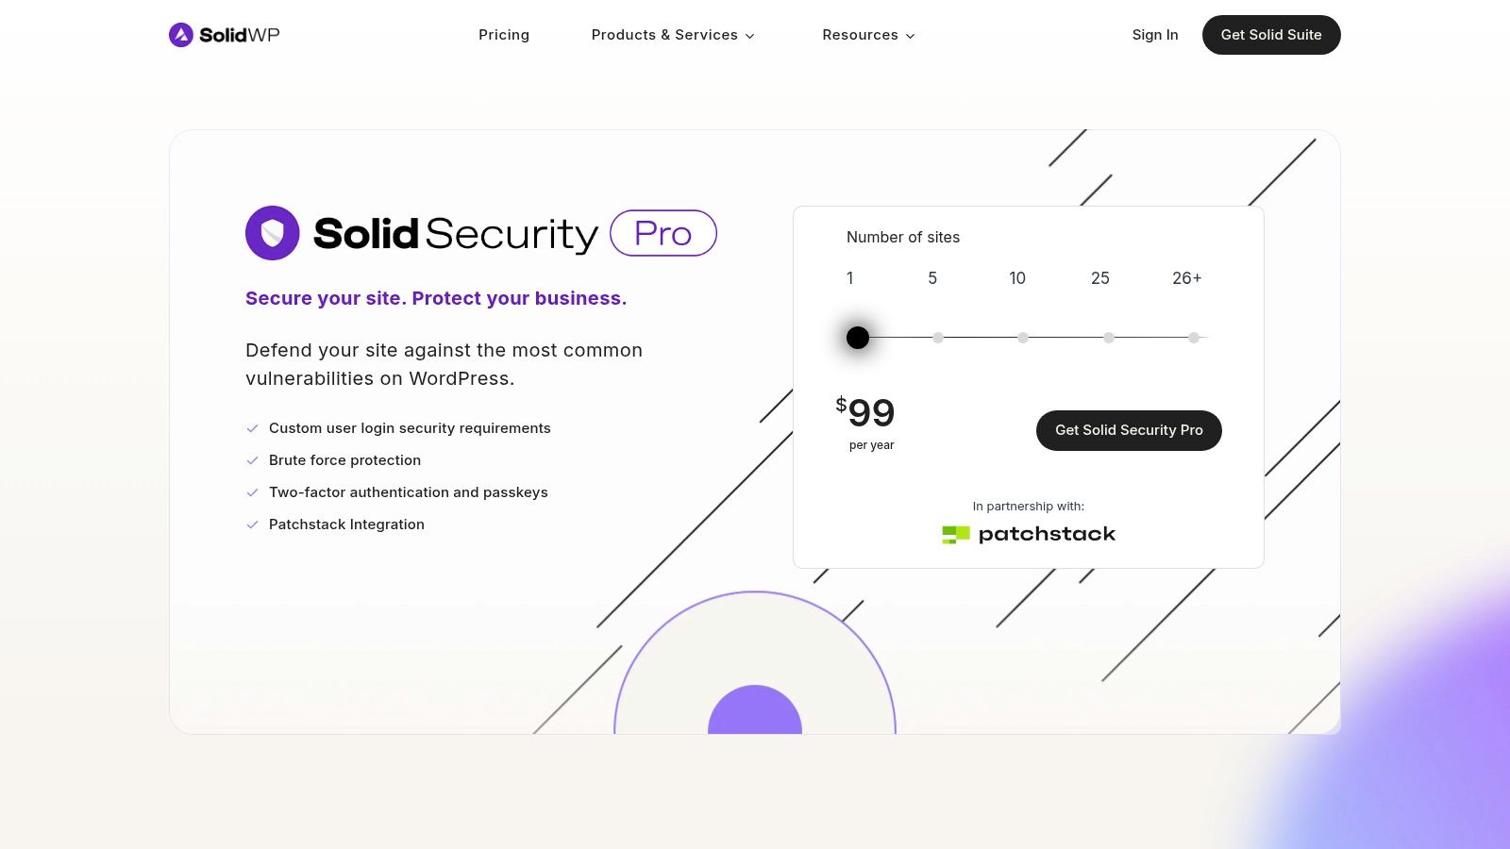Click the Get Solid Security Pro button
This screenshot has width=1510, height=849.
point(1129,430)
